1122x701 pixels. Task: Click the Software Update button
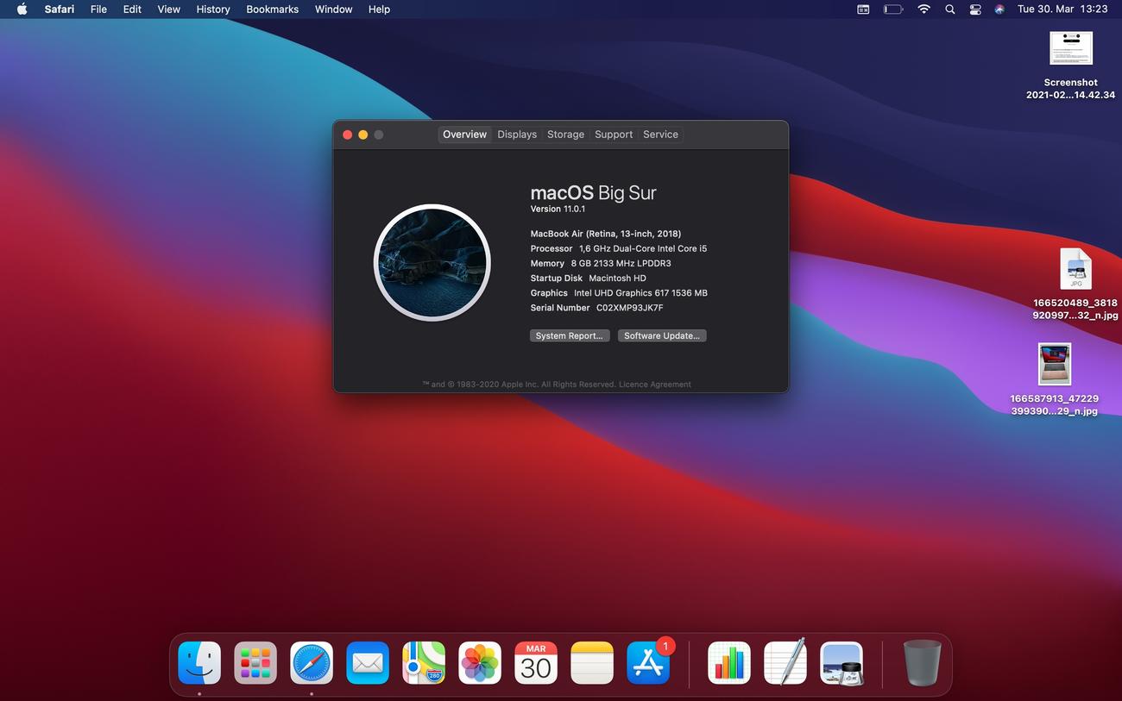[662, 335]
